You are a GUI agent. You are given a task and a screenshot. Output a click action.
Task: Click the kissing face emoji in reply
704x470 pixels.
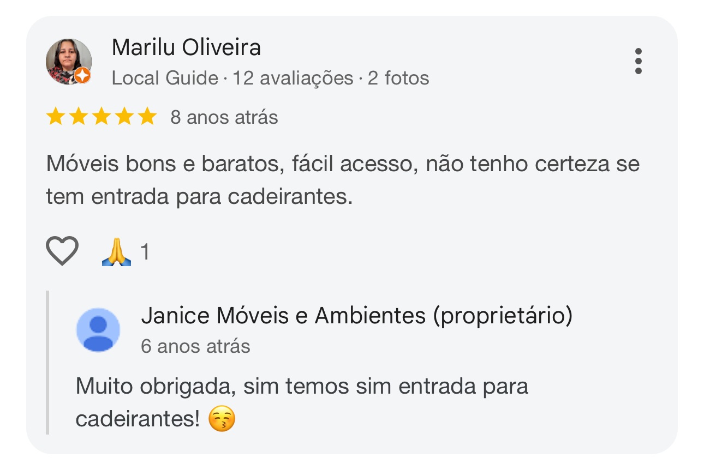[x=222, y=419]
